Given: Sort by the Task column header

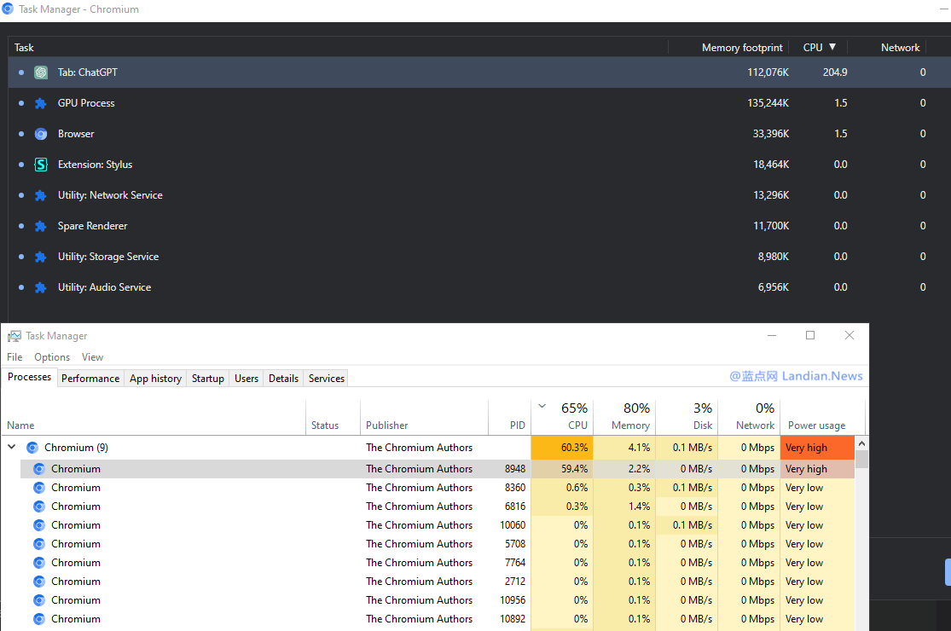Looking at the screenshot, I should point(337,47).
